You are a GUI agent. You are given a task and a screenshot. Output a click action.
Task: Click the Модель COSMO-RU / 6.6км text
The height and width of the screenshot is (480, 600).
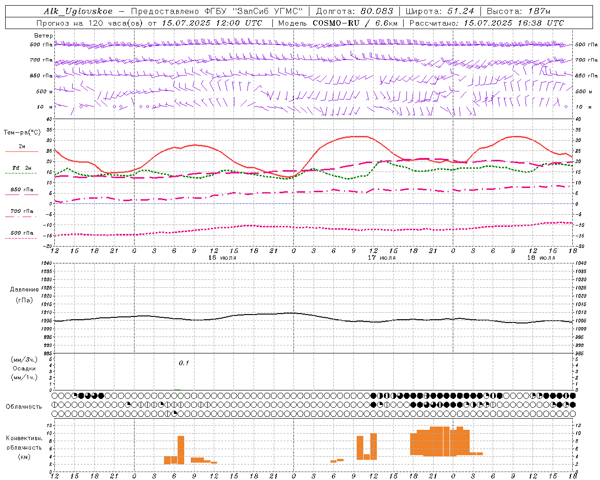[x=338, y=23]
